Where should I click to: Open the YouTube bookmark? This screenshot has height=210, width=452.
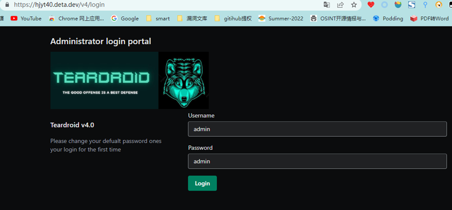26,18
